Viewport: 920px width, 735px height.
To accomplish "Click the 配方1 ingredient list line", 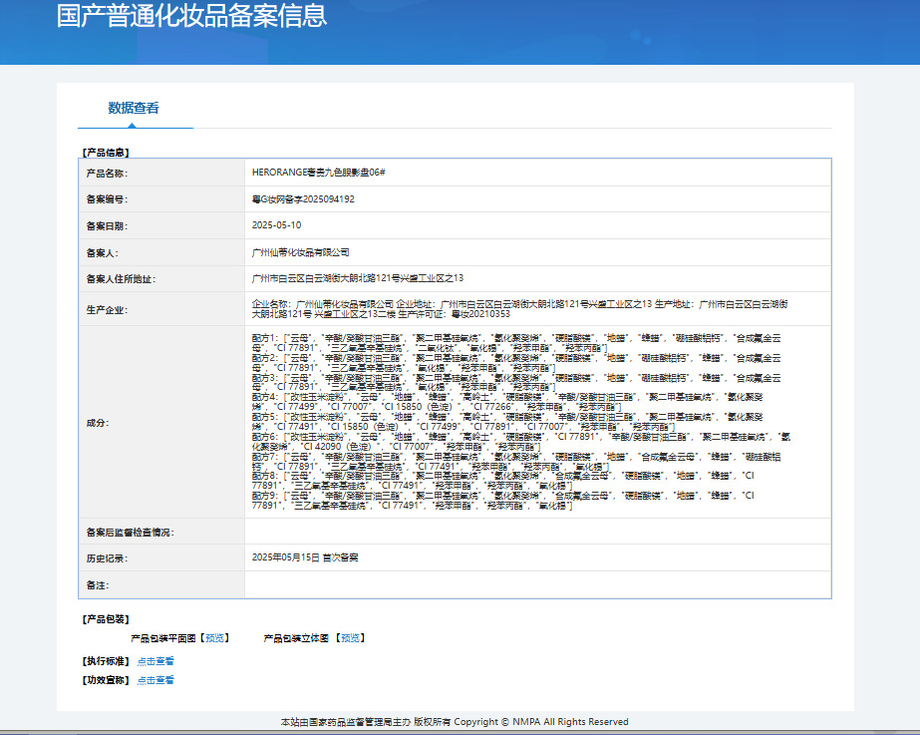I will (516, 343).
